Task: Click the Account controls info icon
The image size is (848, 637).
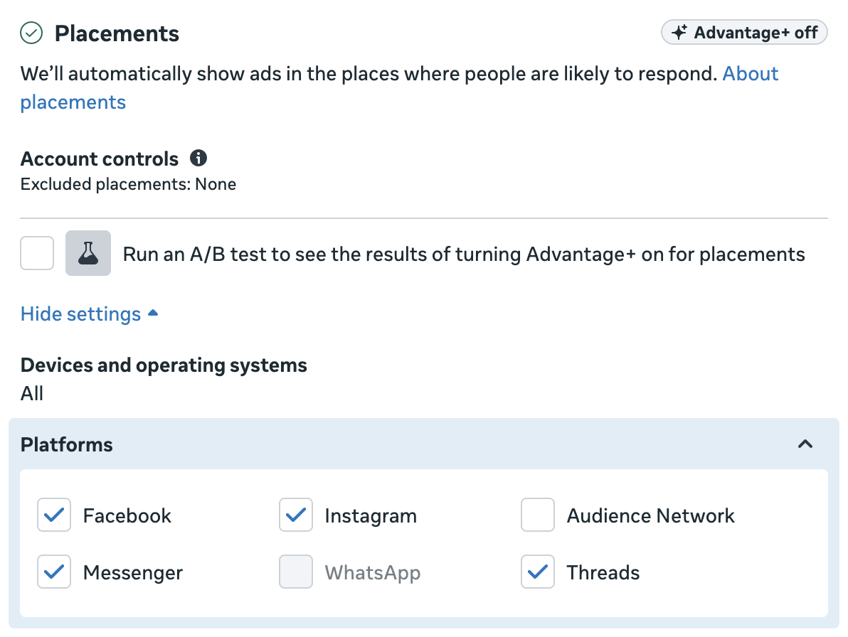Action: point(199,158)
